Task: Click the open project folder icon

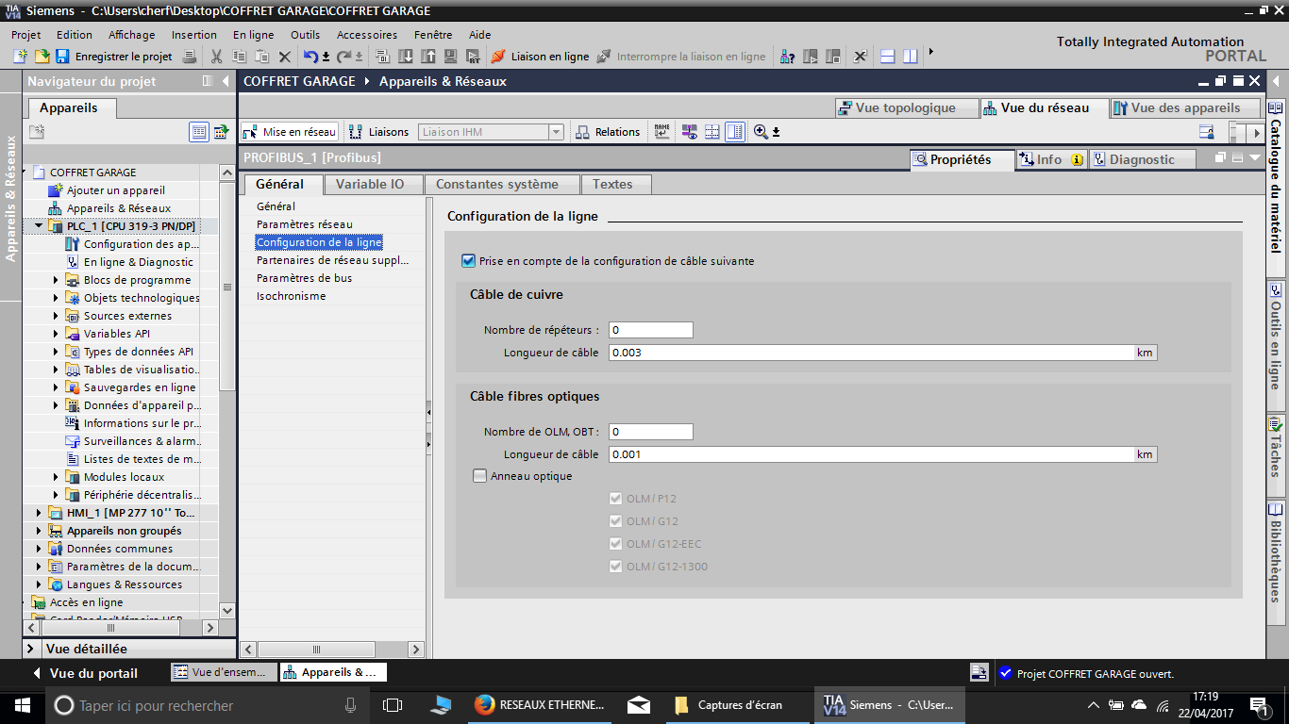Action: tap(42, 57)
